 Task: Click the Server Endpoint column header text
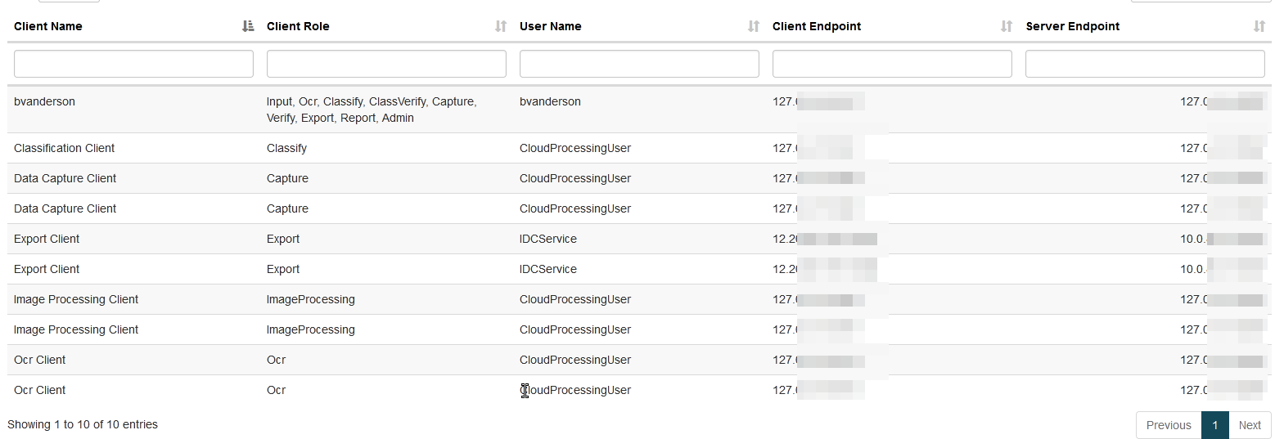click(x=1072, y=26)
